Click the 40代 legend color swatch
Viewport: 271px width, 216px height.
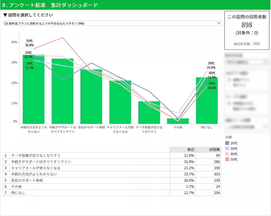(227, 154)
